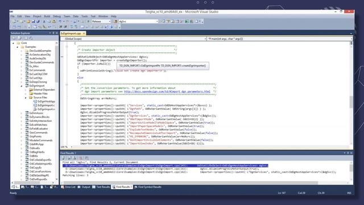Image resolution: width=364 pixels, height=205 pixels.
Task: Click the Undo arrow toolbar icon
Action: pos(60,22)
